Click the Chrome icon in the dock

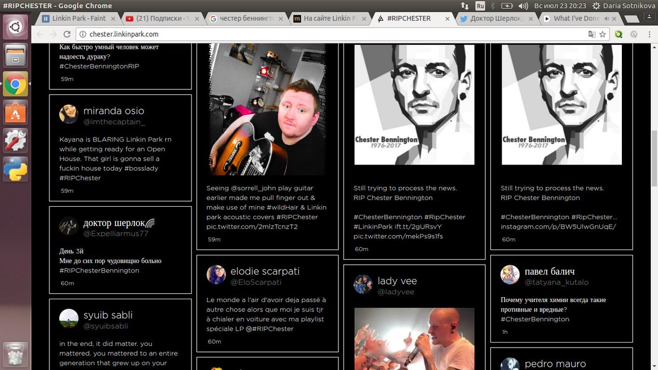(15, 84)
